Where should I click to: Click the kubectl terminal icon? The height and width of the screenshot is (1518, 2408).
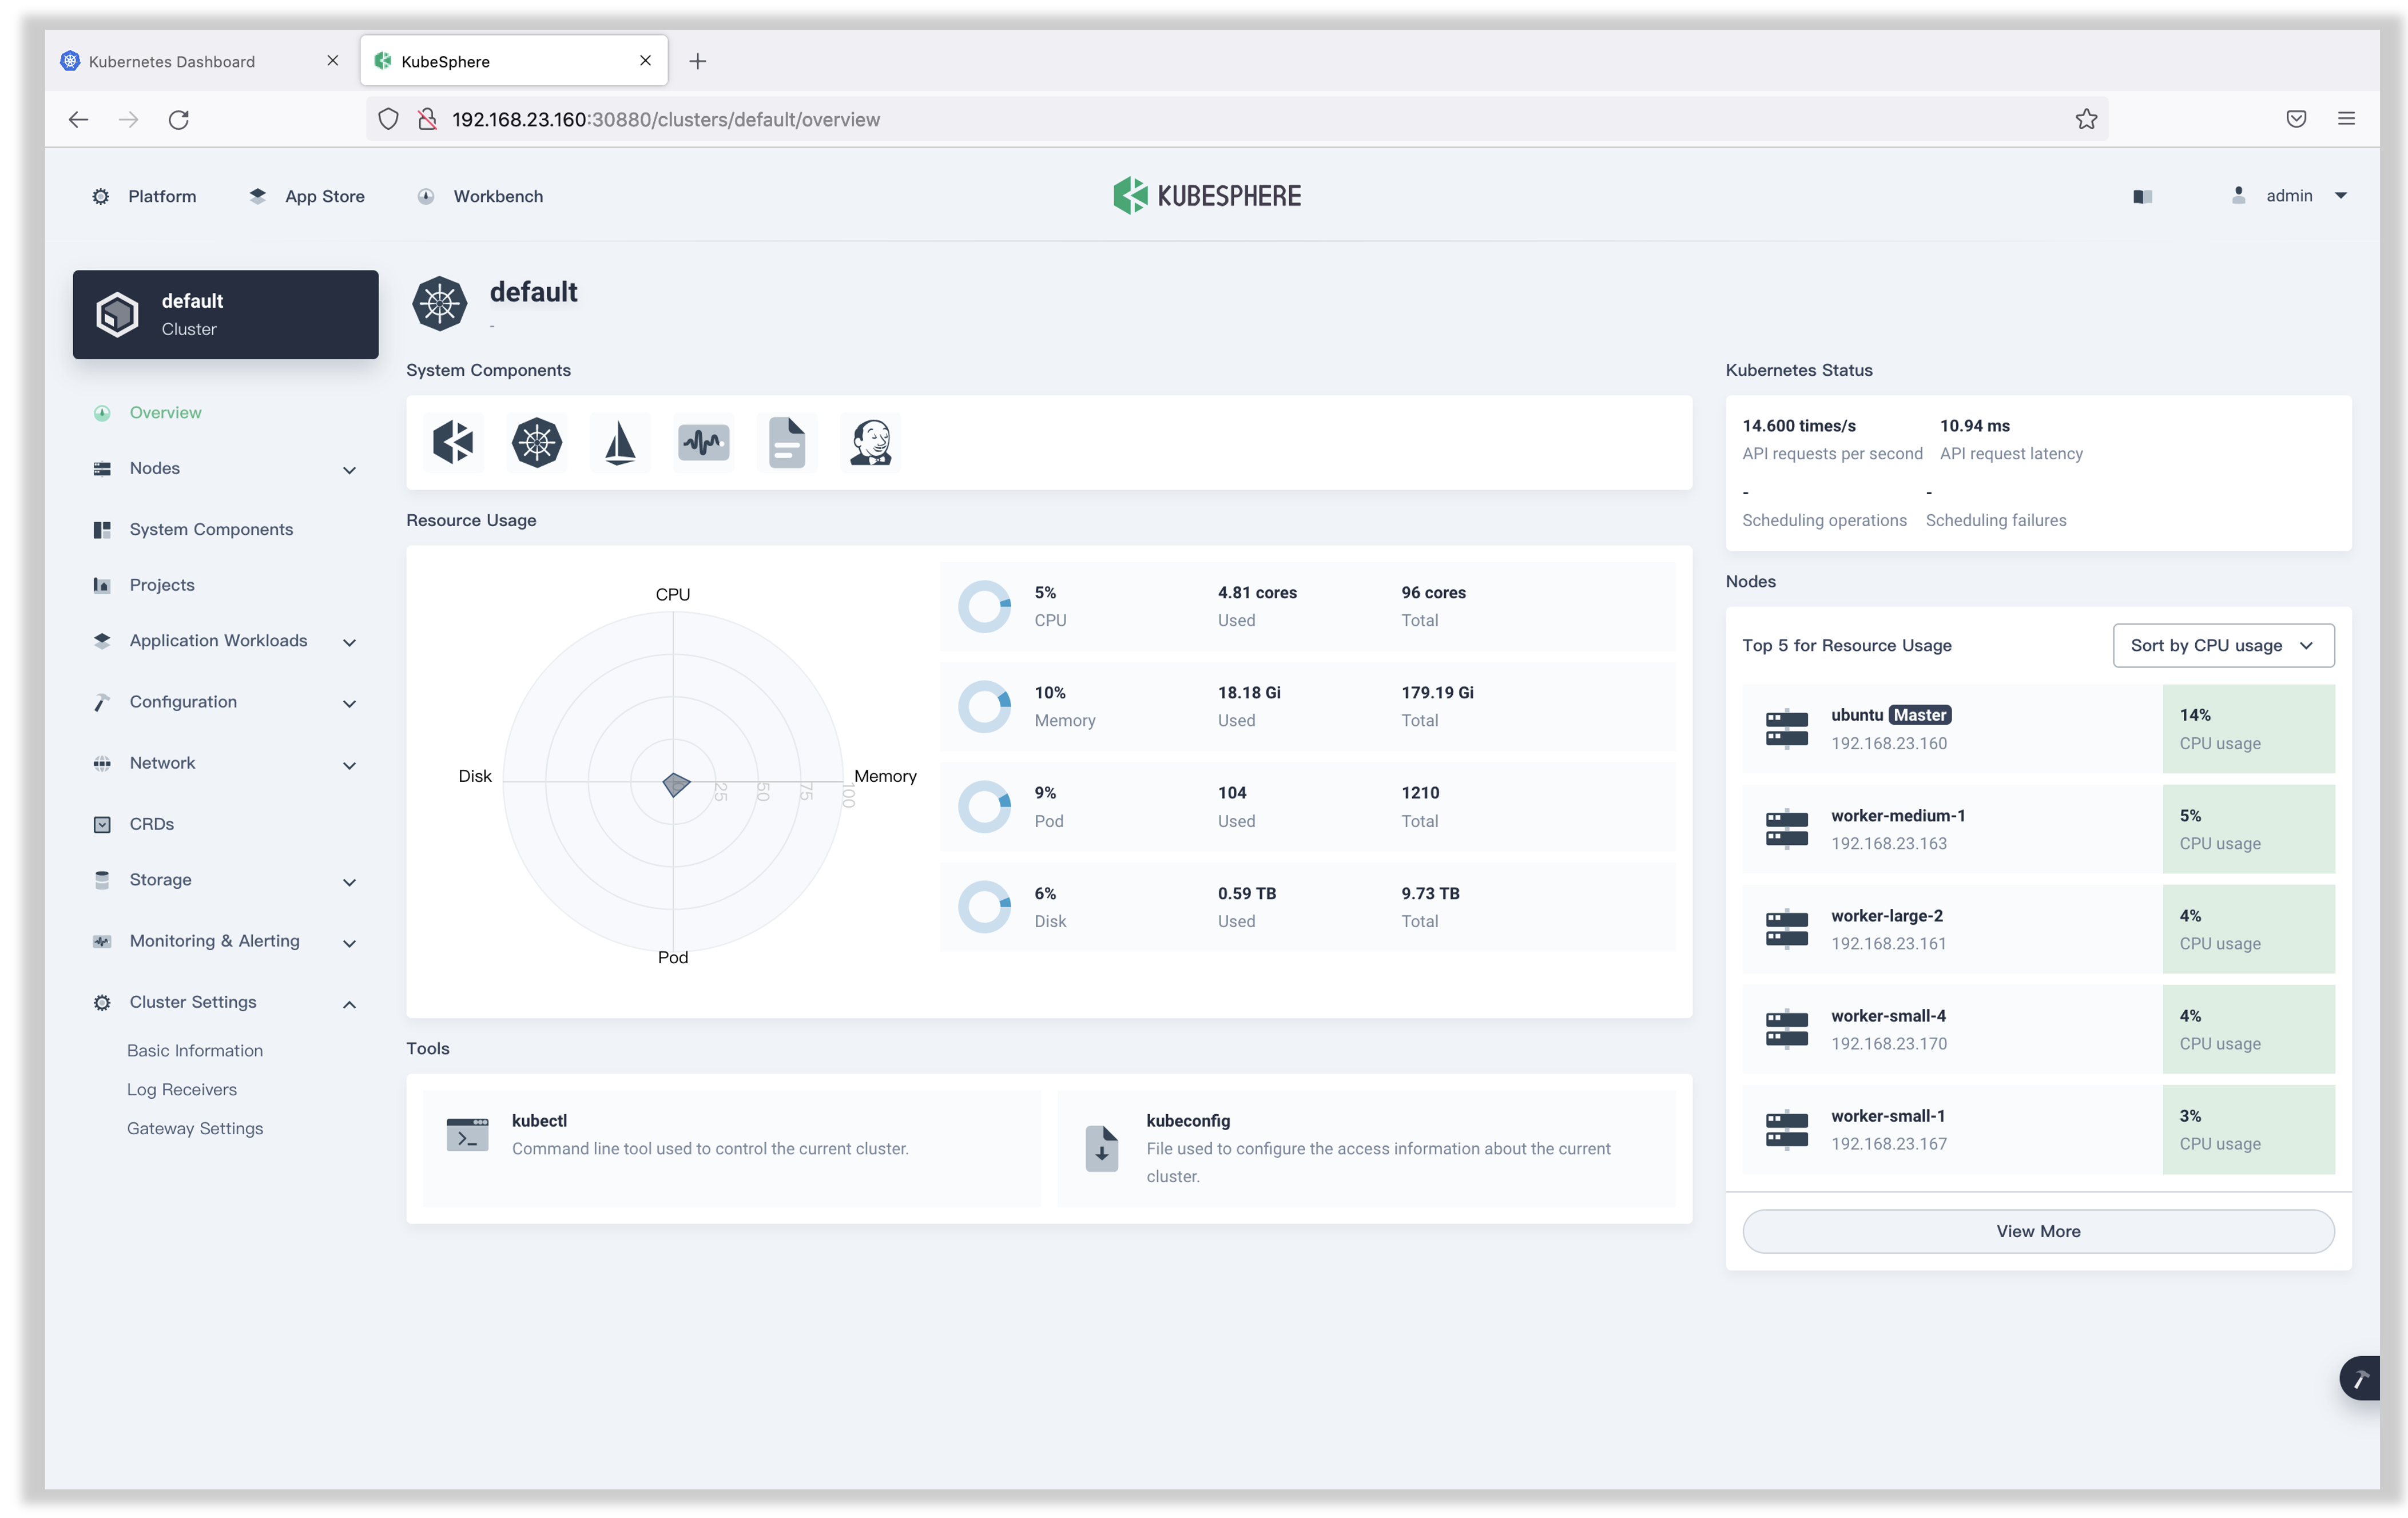click(x=467, y=1135)
